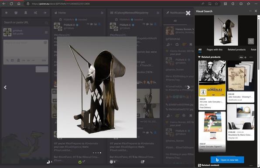
Task: Select the All filter in Notifications
Action: (175, 20)
